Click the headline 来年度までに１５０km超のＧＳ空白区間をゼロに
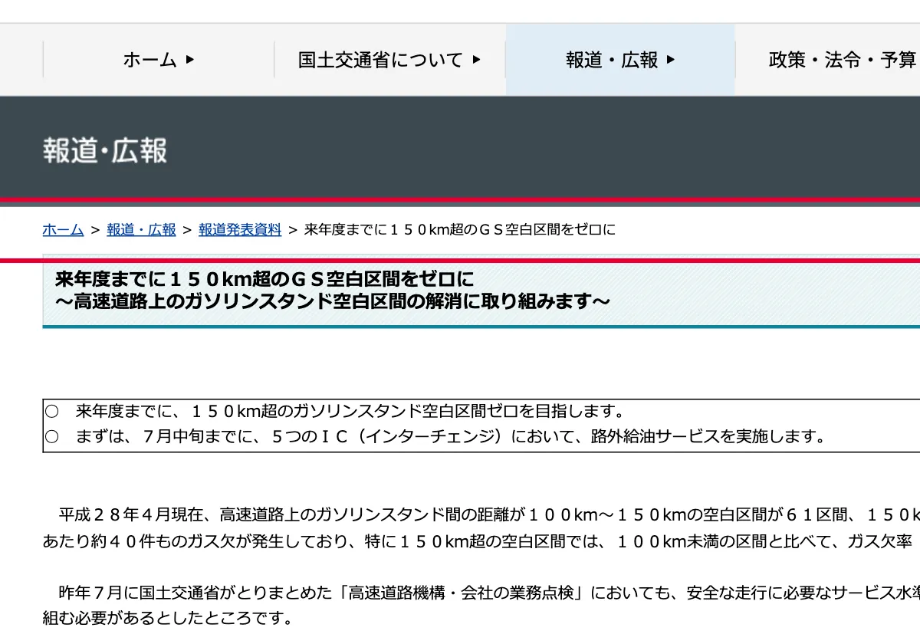Screen dimensions: 920x644 [x=264, y=278]
